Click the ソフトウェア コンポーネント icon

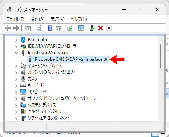[24, 118]
